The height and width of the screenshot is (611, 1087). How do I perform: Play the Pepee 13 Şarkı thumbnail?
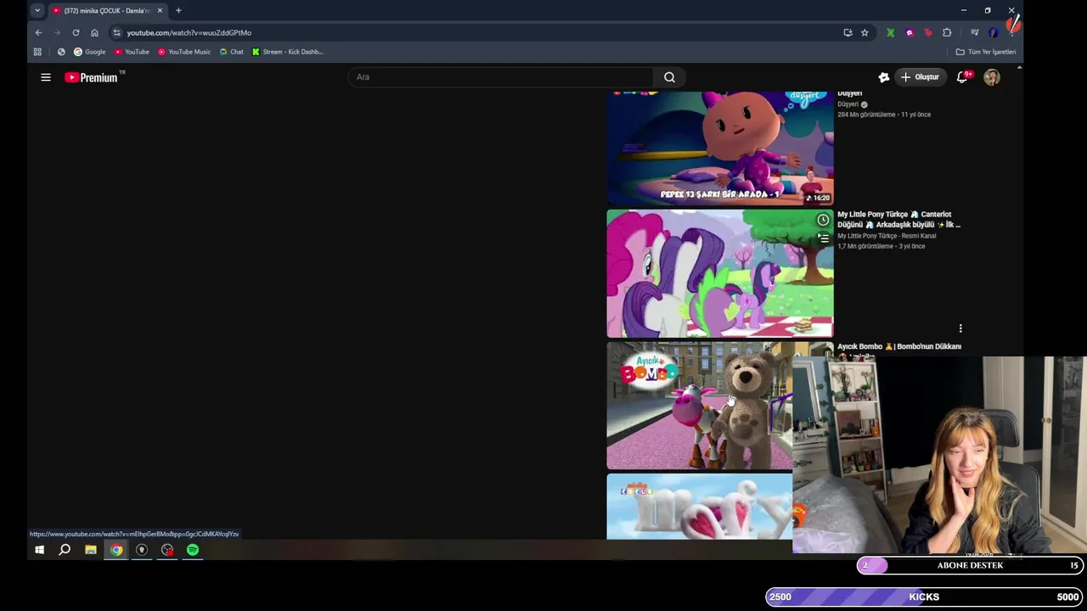pyautogui.click(x=720, y=148)
